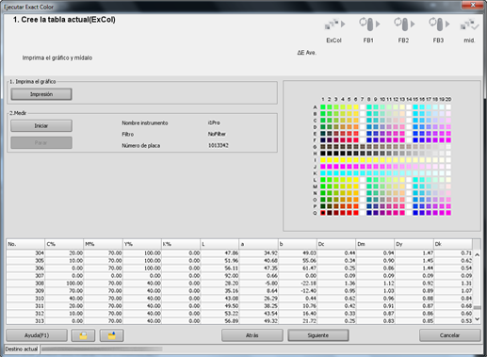The height and width of the screenshot is (357, 487).
Task: Open help with Ayuda(F1) button
Action: (37, 335)
